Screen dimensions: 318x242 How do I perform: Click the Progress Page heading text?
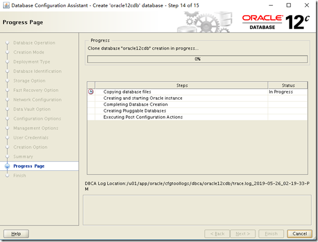point(23,22)
